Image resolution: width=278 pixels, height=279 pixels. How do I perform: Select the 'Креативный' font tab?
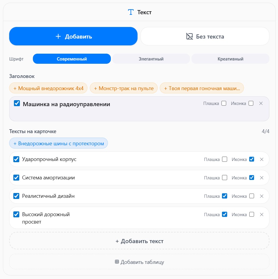coord(230,59)
